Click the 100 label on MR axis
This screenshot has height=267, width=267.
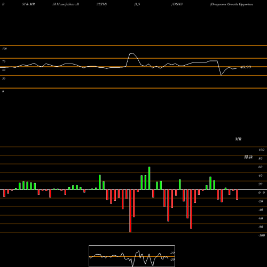pos(261,150)
